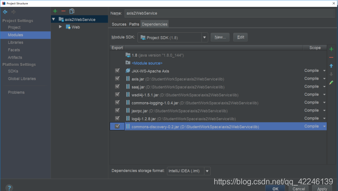Switch to the Paths tab
The image size is (338, 191).
click(x=134, y=24)
